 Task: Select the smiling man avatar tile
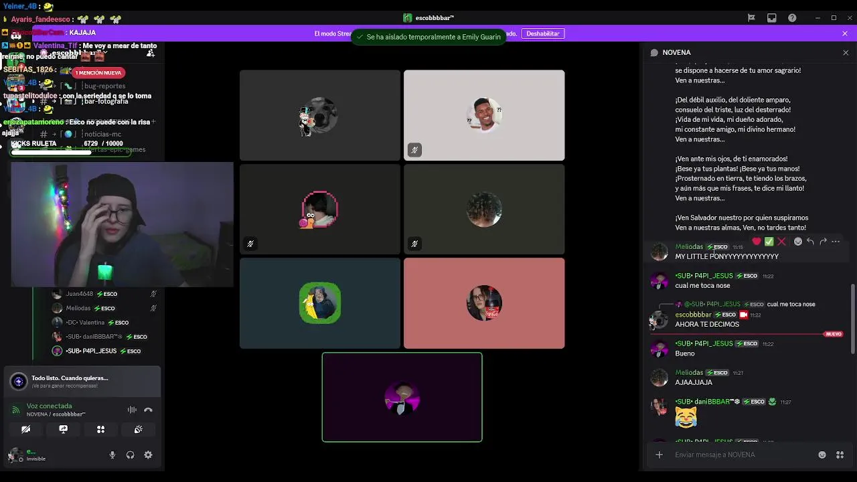click(484, 115)
